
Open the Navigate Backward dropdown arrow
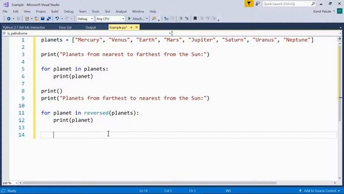tap(13, 19)
